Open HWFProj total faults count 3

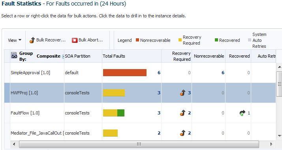tap(159, 93)
